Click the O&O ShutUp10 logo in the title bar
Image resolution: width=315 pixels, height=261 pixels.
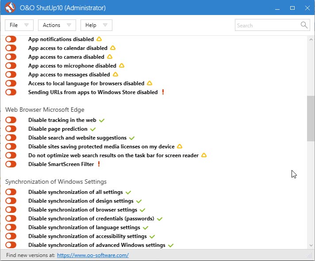tap(10, 8)
